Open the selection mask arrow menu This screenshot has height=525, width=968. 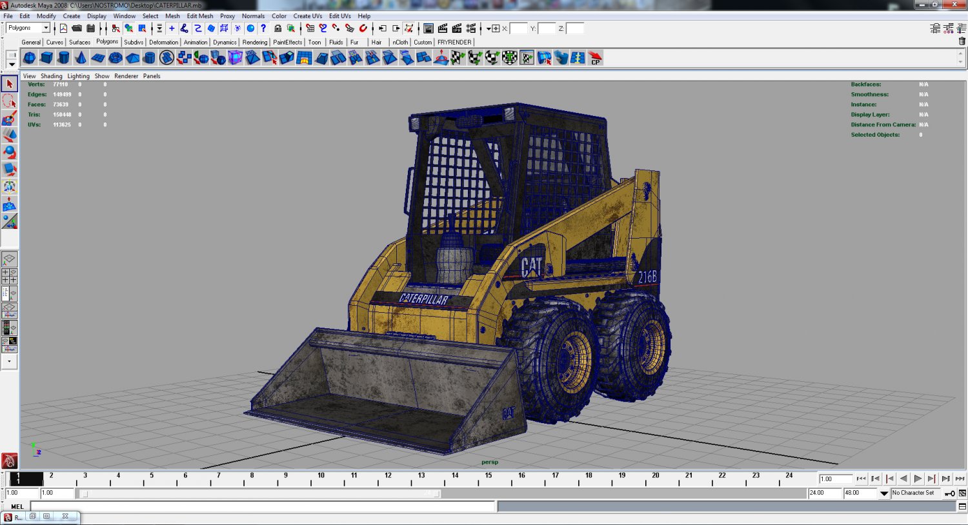coord(159,28)
